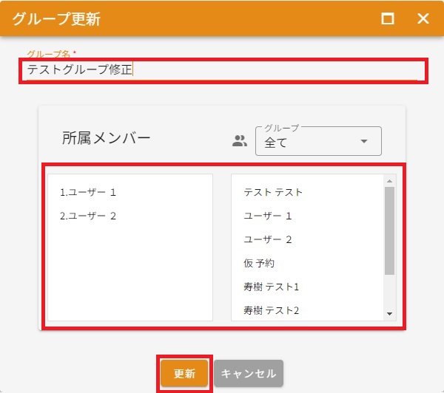Close the グループ更新 dialog with the X icon
Image resolution: width=444 pixels, height=393 pixels.
tap(423, 18)
